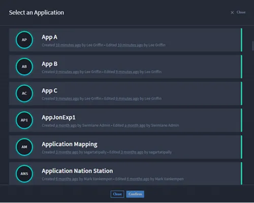Click the bottom Close button
The height and width of the screenshot is (203, 254).
pyautogui.click(x=117, y=194)
